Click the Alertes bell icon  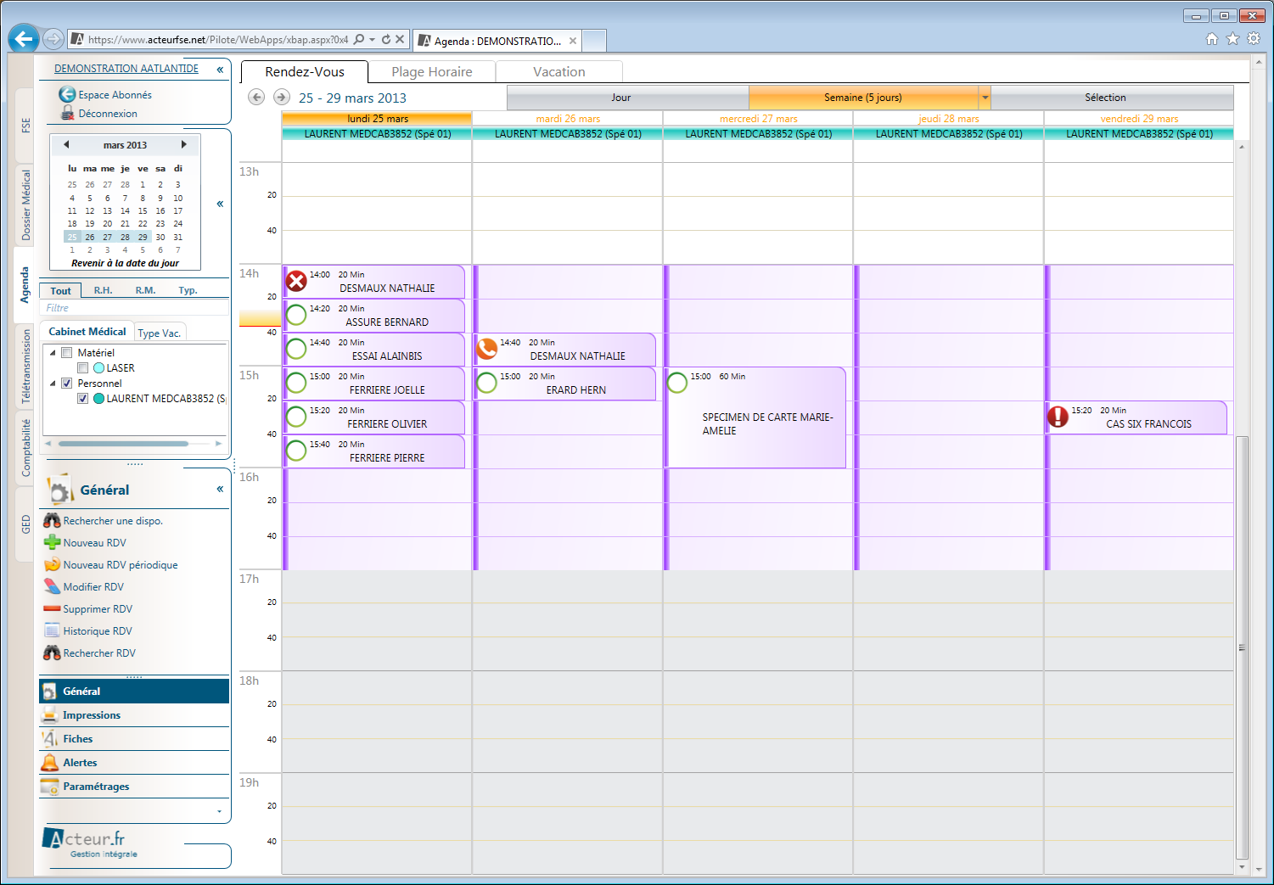pyautogui.click(x=50, y=762)
